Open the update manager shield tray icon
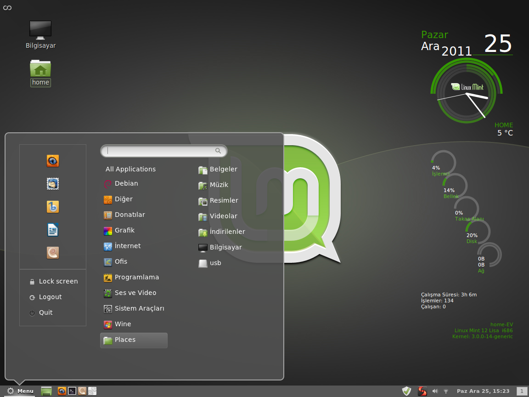The width and height of the screenshot is (529, 397). 406,391
